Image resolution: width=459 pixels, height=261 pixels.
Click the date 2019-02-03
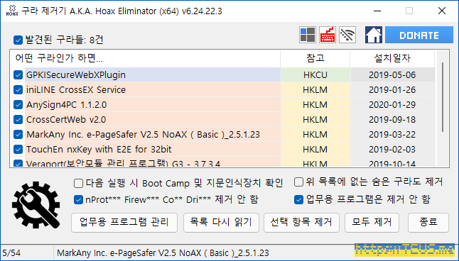(392, 150)
